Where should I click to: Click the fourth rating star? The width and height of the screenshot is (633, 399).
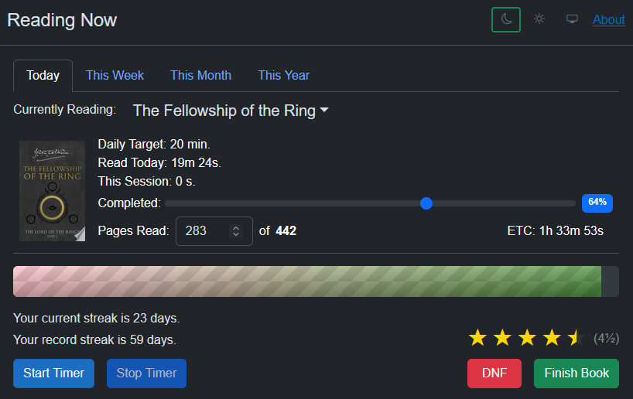click(552, 338)
